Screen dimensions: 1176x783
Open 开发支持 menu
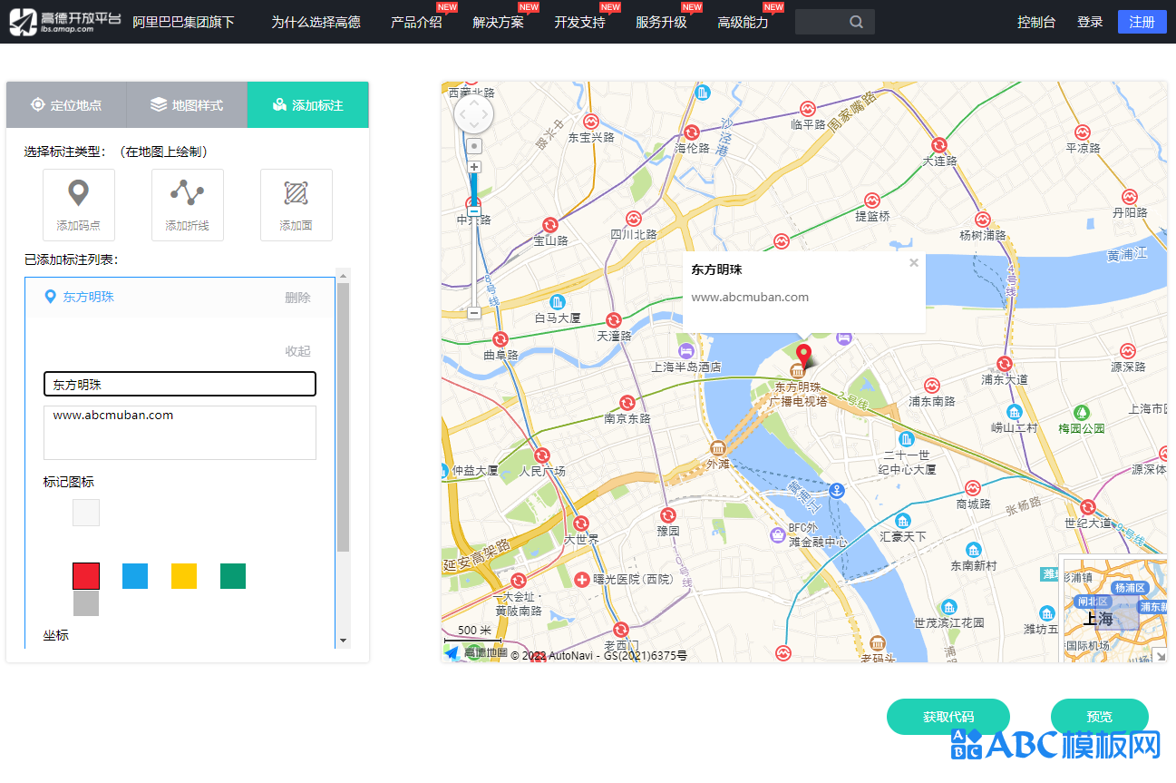(x=580, y=22)
